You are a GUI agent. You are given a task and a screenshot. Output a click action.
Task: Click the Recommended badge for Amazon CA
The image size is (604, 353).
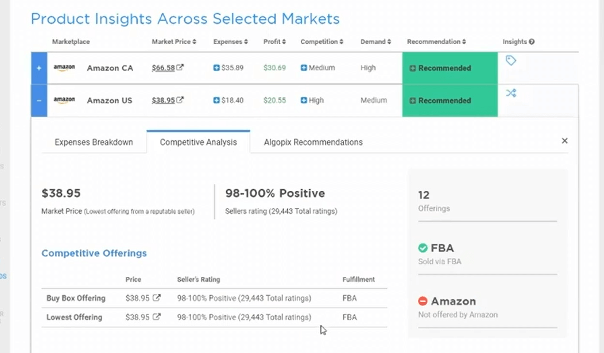tap(440, 68)
